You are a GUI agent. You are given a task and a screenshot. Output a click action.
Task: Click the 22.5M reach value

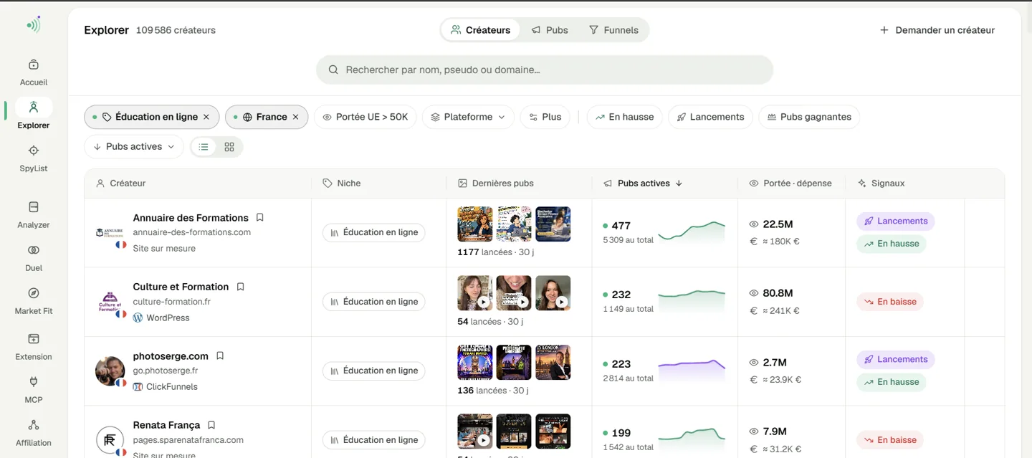[x=778, y=224]
